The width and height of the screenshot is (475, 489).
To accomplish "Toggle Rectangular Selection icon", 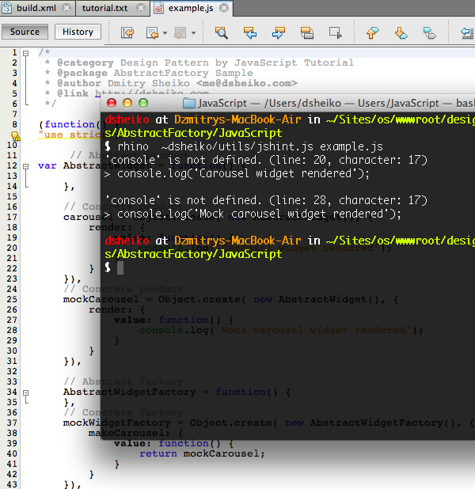I will 335,32.
